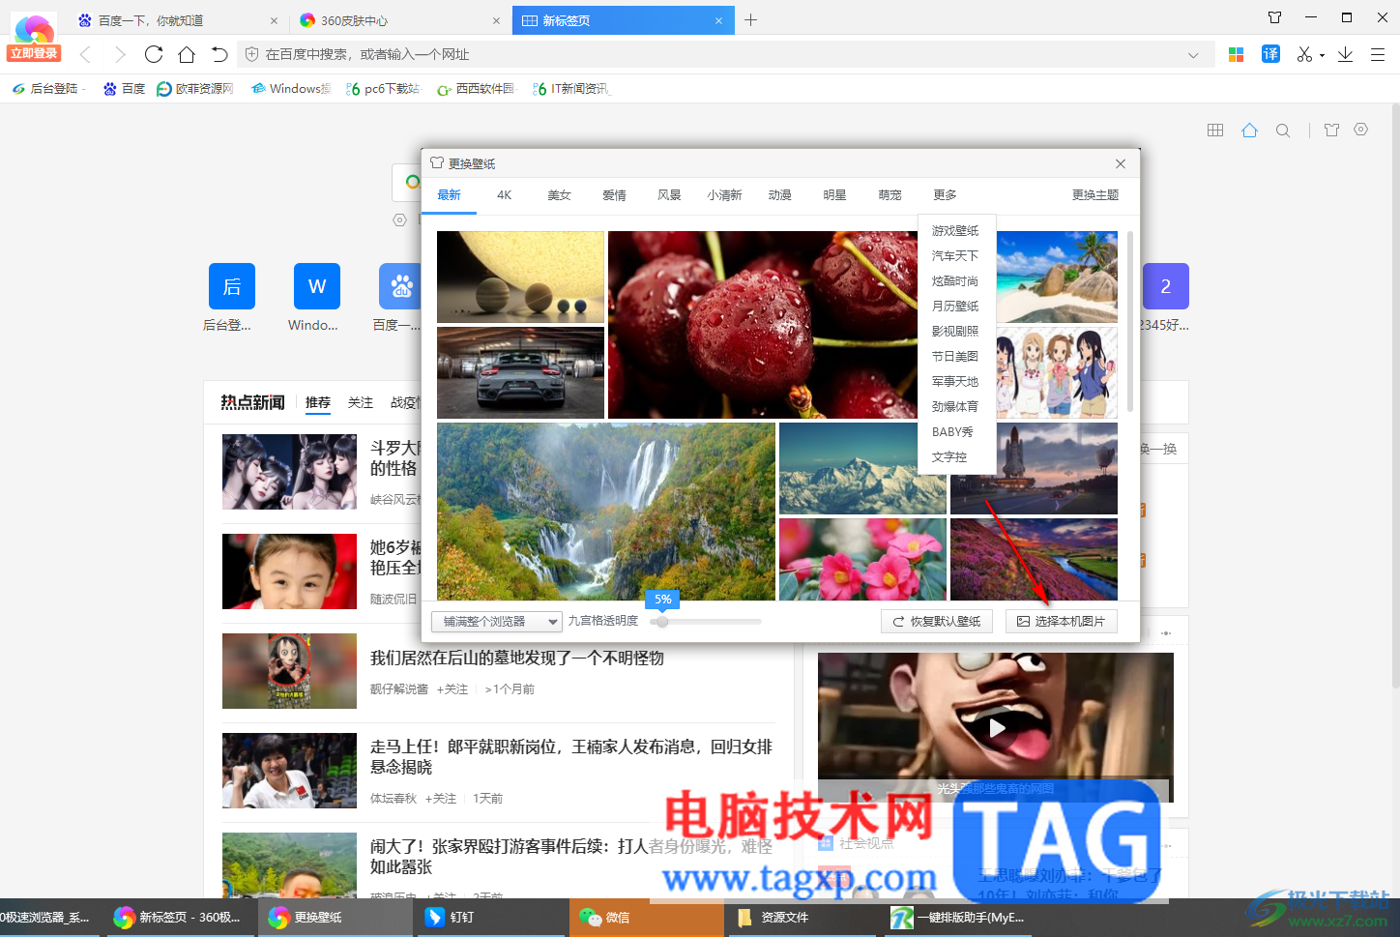
Task: Switch to the 美女 wallpaper tab
Action: [559, 195]
